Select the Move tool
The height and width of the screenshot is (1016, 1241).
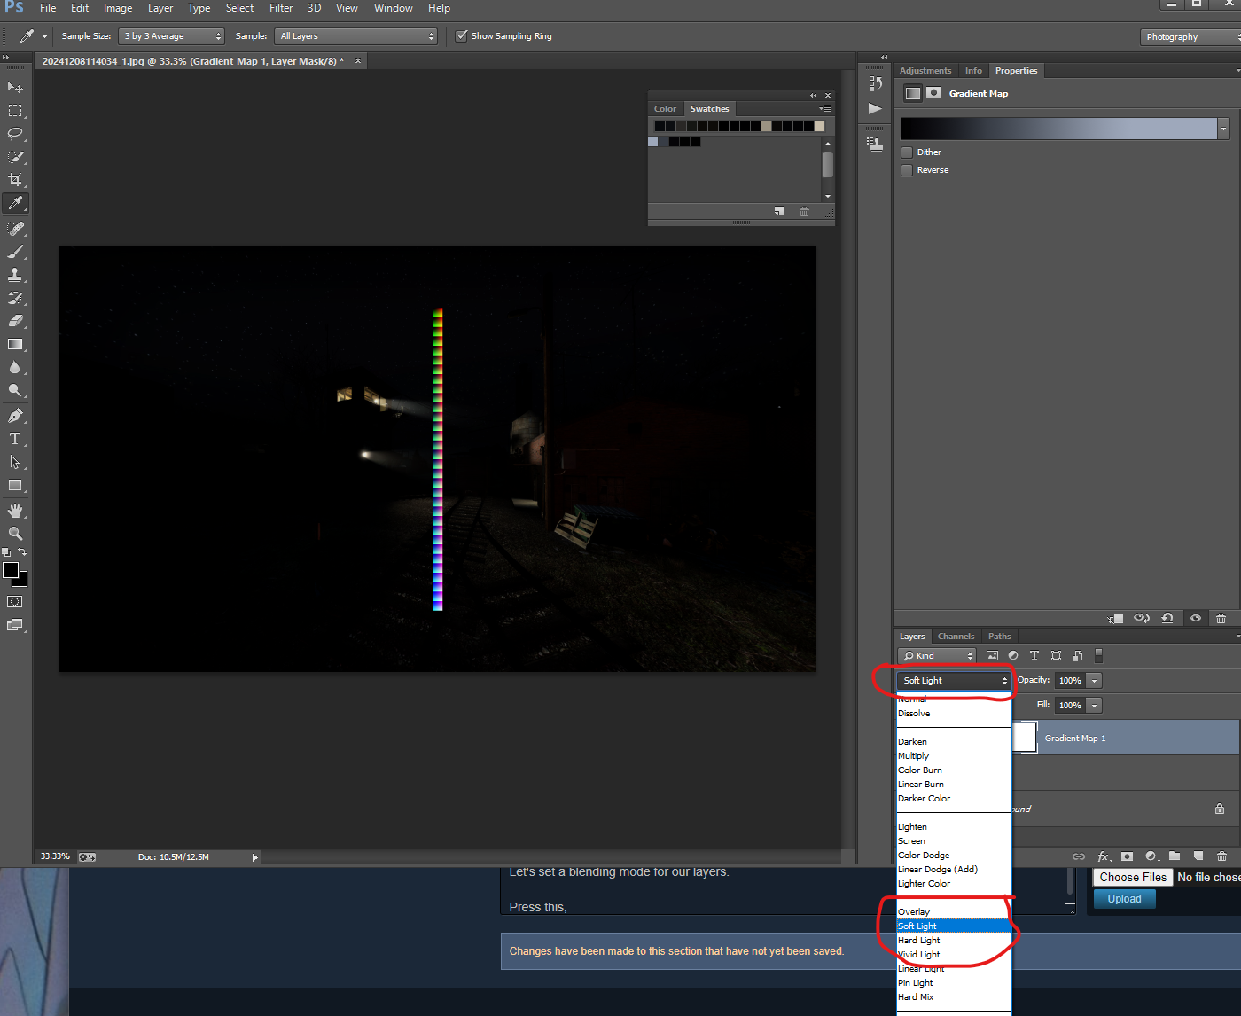(x=15, y=87)
